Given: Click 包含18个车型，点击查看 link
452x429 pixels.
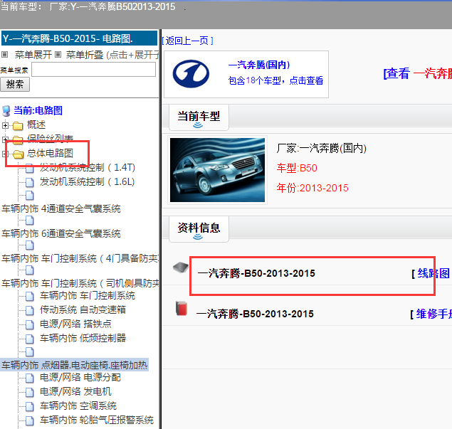Looking at the screenshot, I should pyautogui.click(x=275, y=80).
